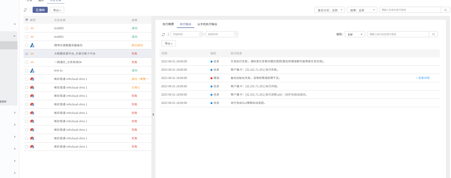Collapse the expanded sidebar section chevron
The image size is (451, 178).
click(14, 36)
